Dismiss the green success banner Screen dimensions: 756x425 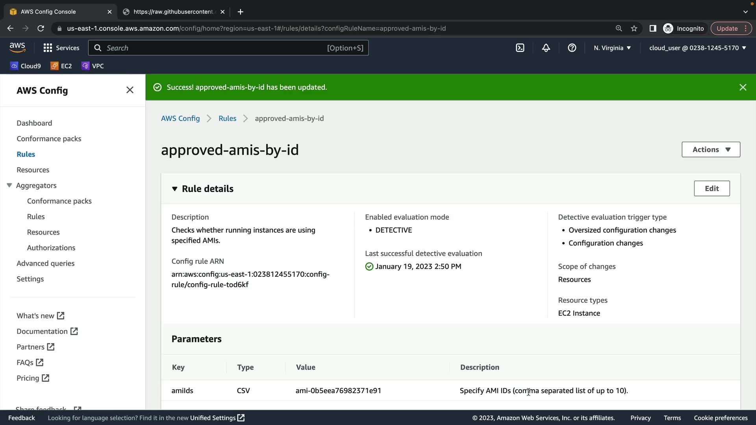743,87
